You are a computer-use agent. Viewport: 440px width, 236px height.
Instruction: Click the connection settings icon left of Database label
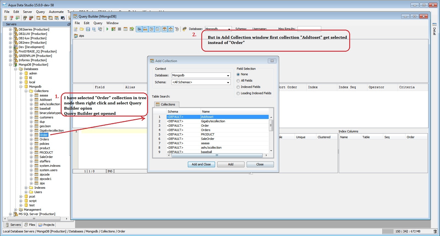click(185, 29)
